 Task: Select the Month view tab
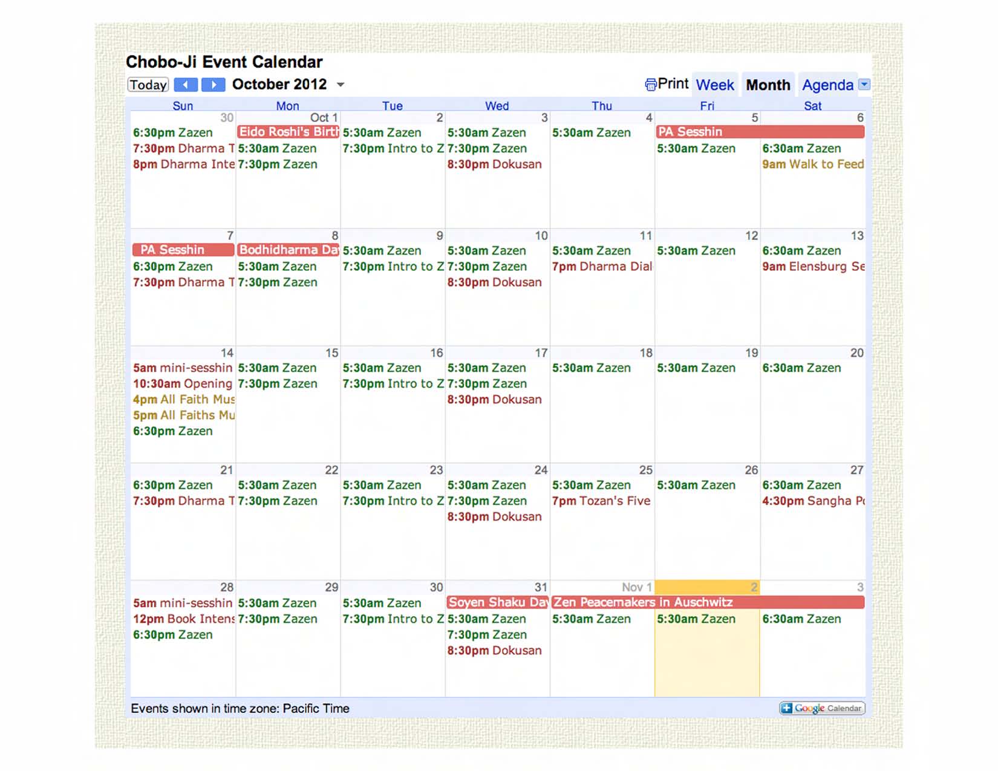(x=768, y=85)
